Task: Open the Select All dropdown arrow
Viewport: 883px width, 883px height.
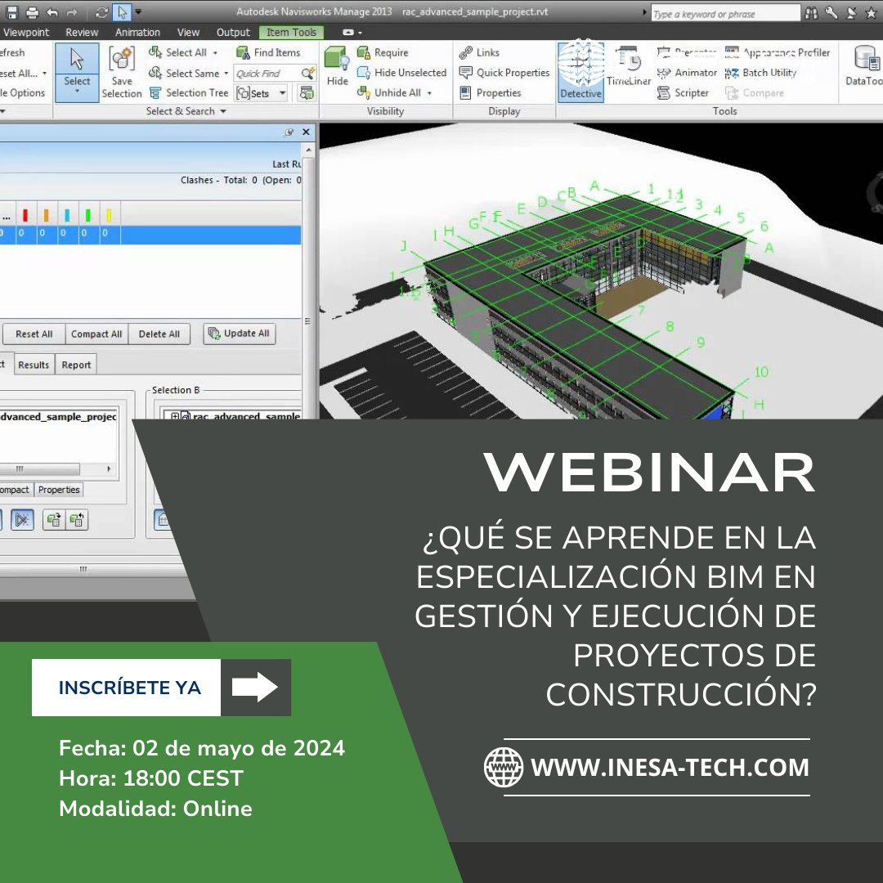Action: (215, 53)
